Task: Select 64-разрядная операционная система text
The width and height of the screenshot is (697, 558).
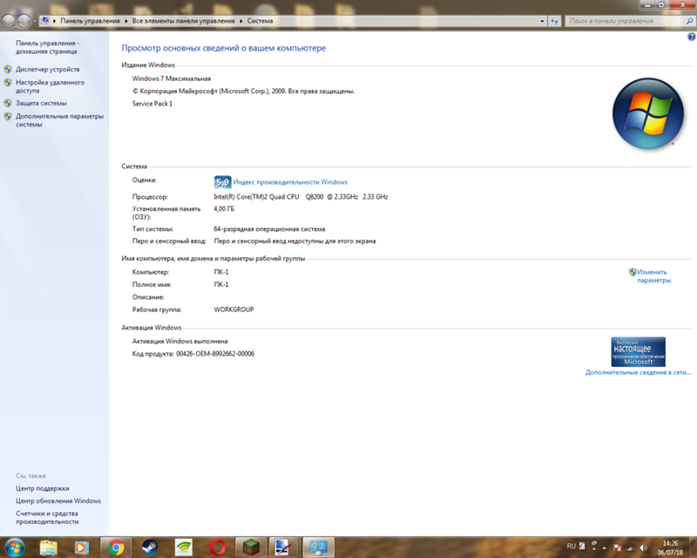Action: pos(269,229)
